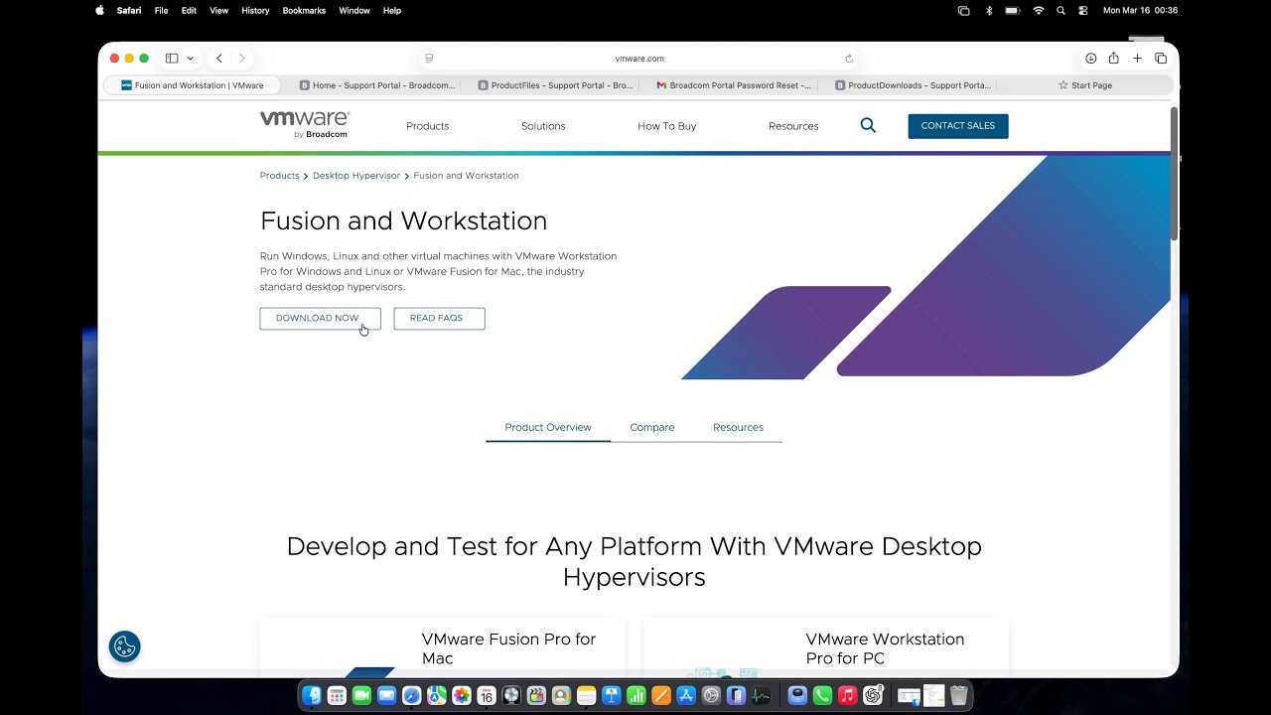Click the DOWNLOAD NOW button

tap(320, 318)
